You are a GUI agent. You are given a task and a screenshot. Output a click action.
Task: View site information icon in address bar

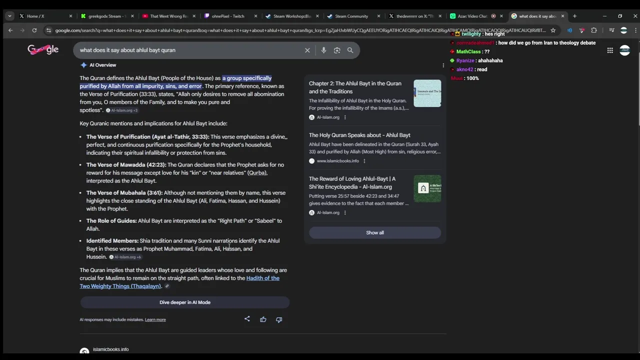pyautogui.click(x=48, y=30)
